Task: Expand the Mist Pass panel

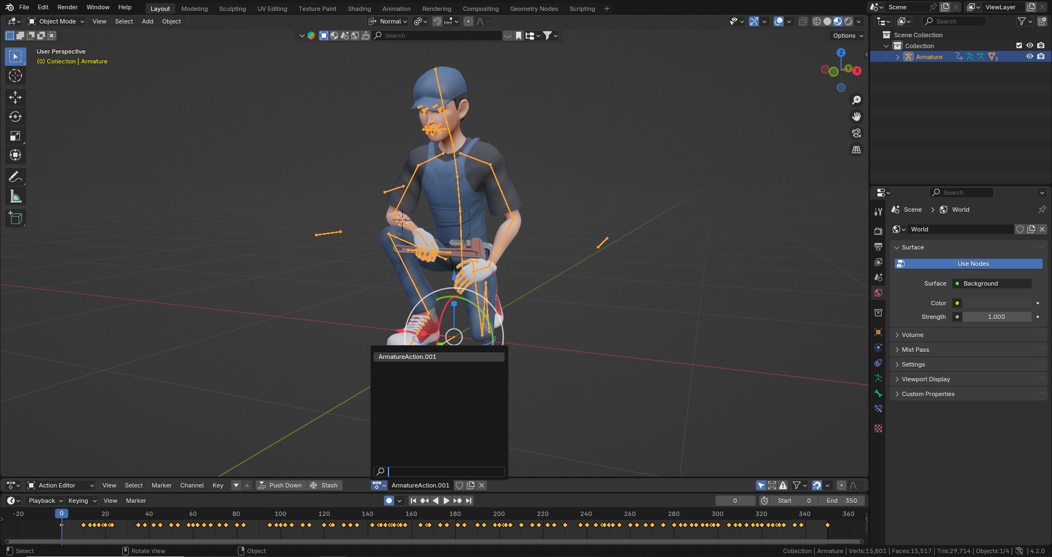Action: 968,350
